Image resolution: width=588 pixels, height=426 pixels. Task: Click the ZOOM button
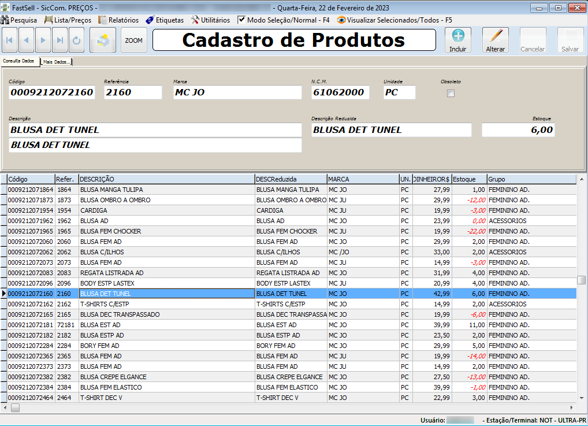(134, 40)
